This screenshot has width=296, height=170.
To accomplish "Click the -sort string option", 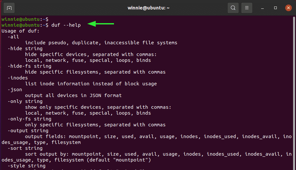I will 25,148.
